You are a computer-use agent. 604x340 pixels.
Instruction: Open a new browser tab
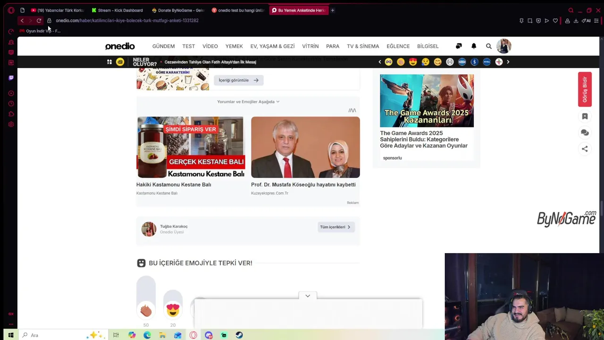[332, 10]
